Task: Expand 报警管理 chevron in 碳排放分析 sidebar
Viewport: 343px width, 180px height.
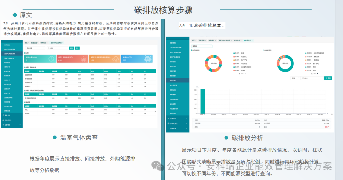Action: (187, 128)
